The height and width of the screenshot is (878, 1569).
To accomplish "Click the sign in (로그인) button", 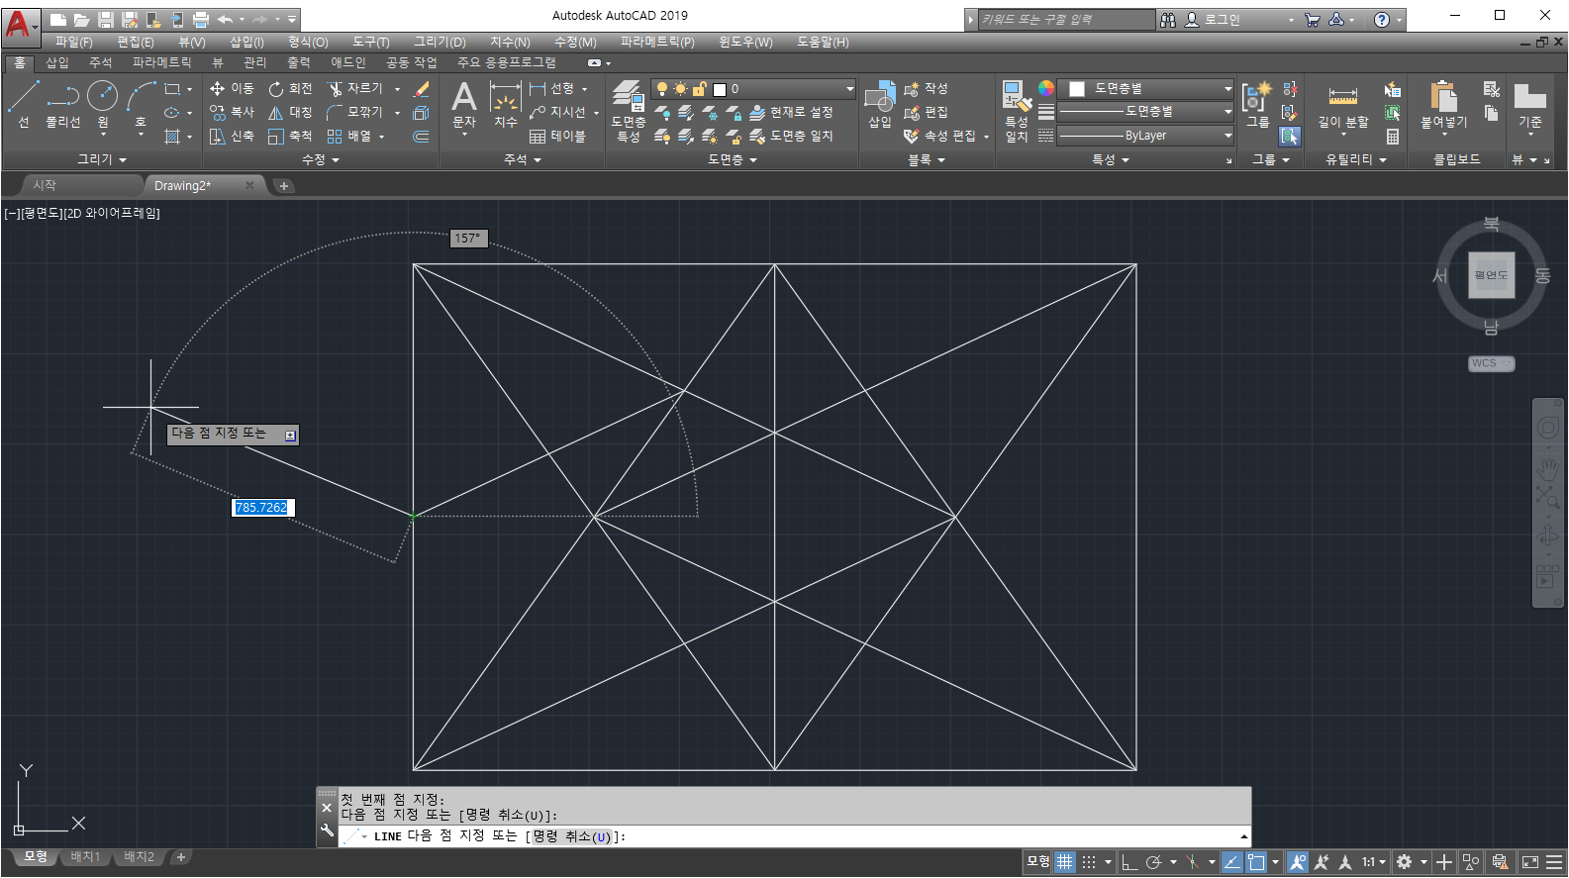I will coord(1214,20).
